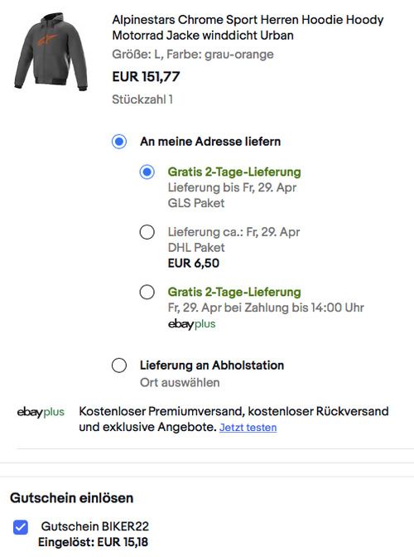Click the 'DHL Paket' carrier label

coord(196,248)
